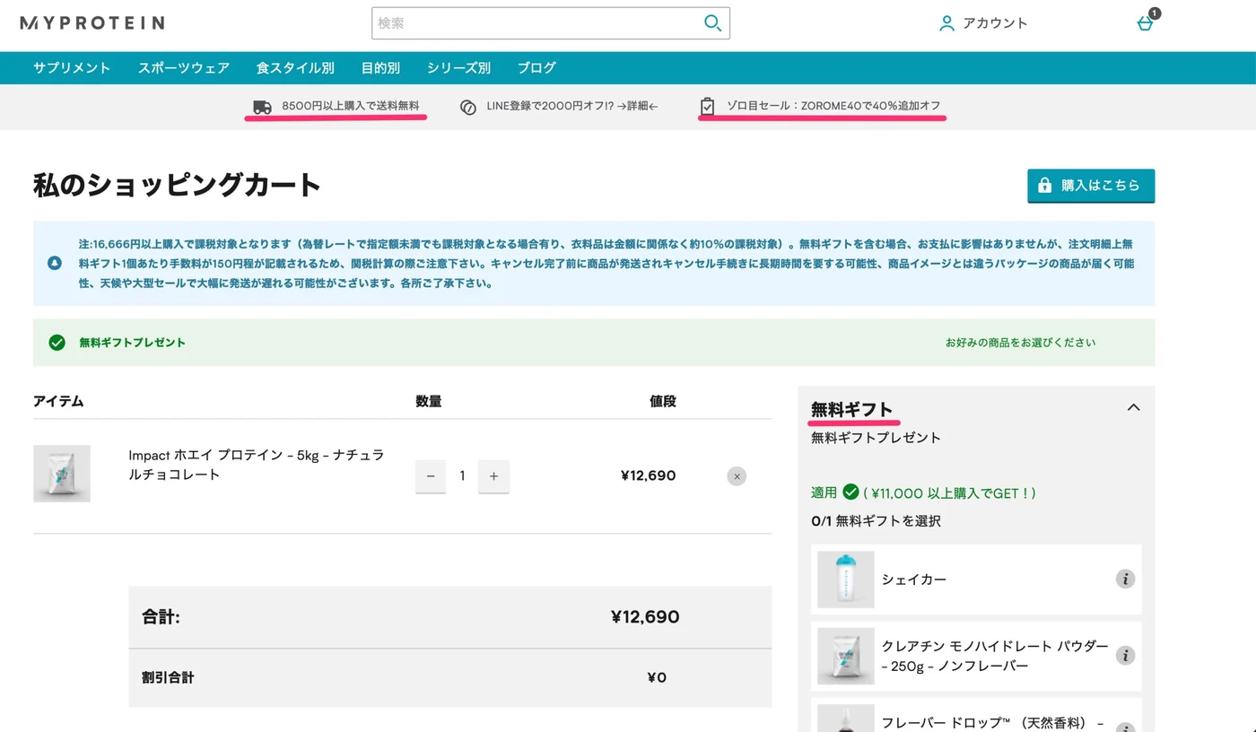1256x732 pixels.
Task: Click the アカウント link
Action: [x=995, y=23]
